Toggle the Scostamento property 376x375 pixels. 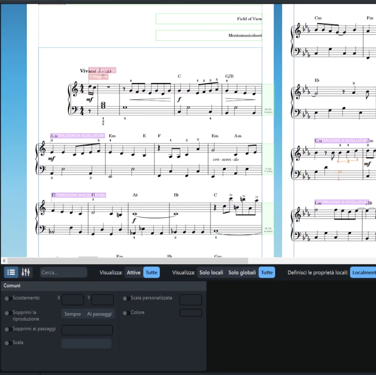click(7, 298)
